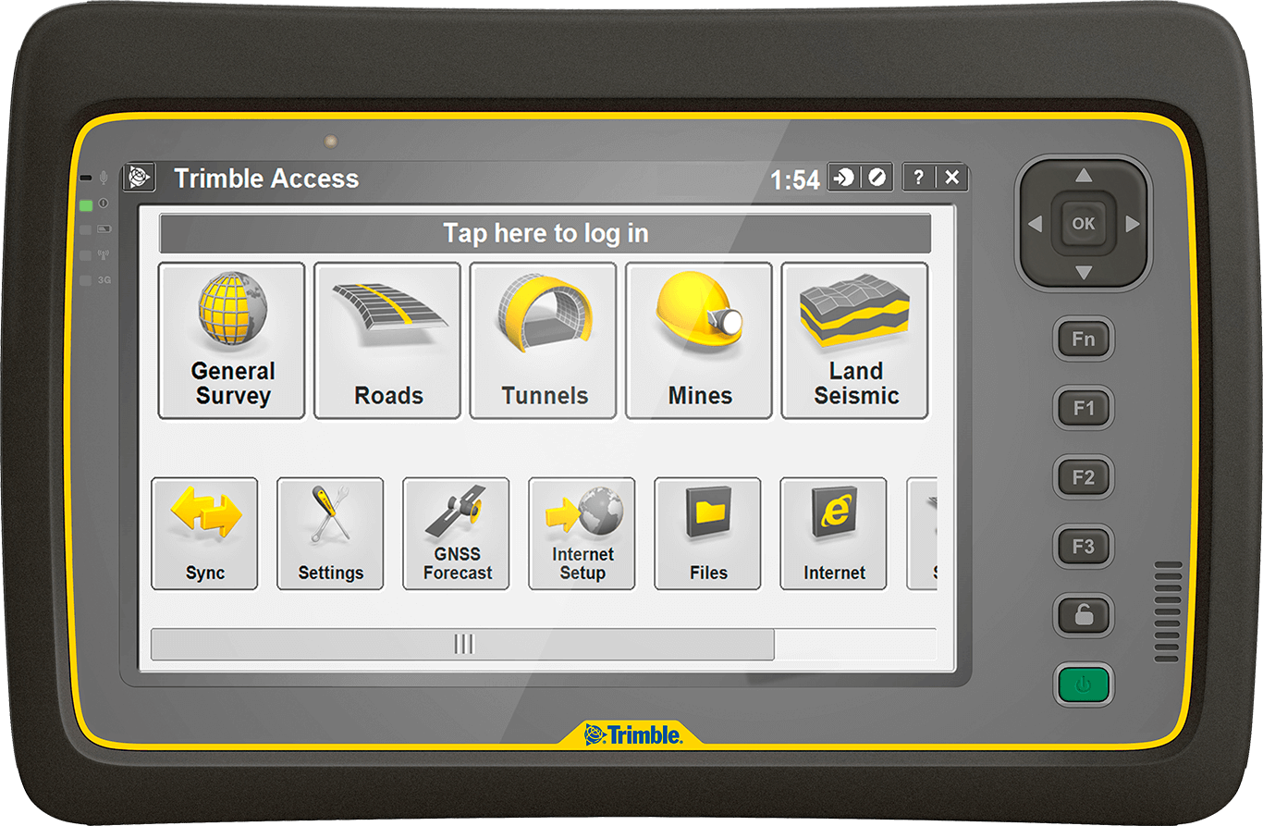Click the green power button
The width and height of the screenshot is (1263, 826).
1084,685
